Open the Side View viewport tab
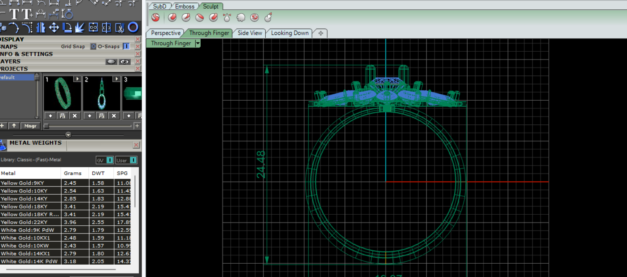This screenshot has width=627, height=277. coord(250,33)
